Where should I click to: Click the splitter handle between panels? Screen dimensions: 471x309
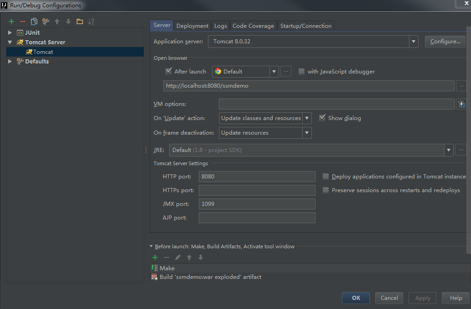[146, 150]
